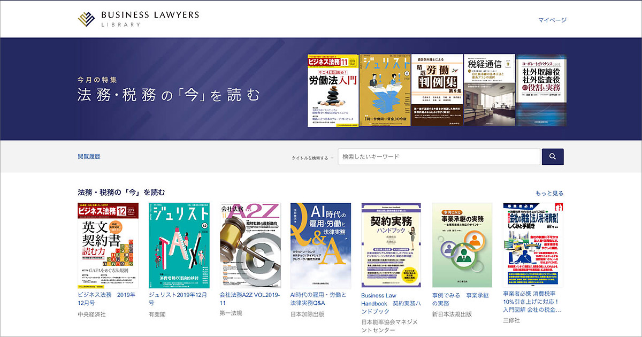Screen dimensions: 642x337
Task: Open banner cover 社外取締役 社外監査役
Action: pos(541,90)
